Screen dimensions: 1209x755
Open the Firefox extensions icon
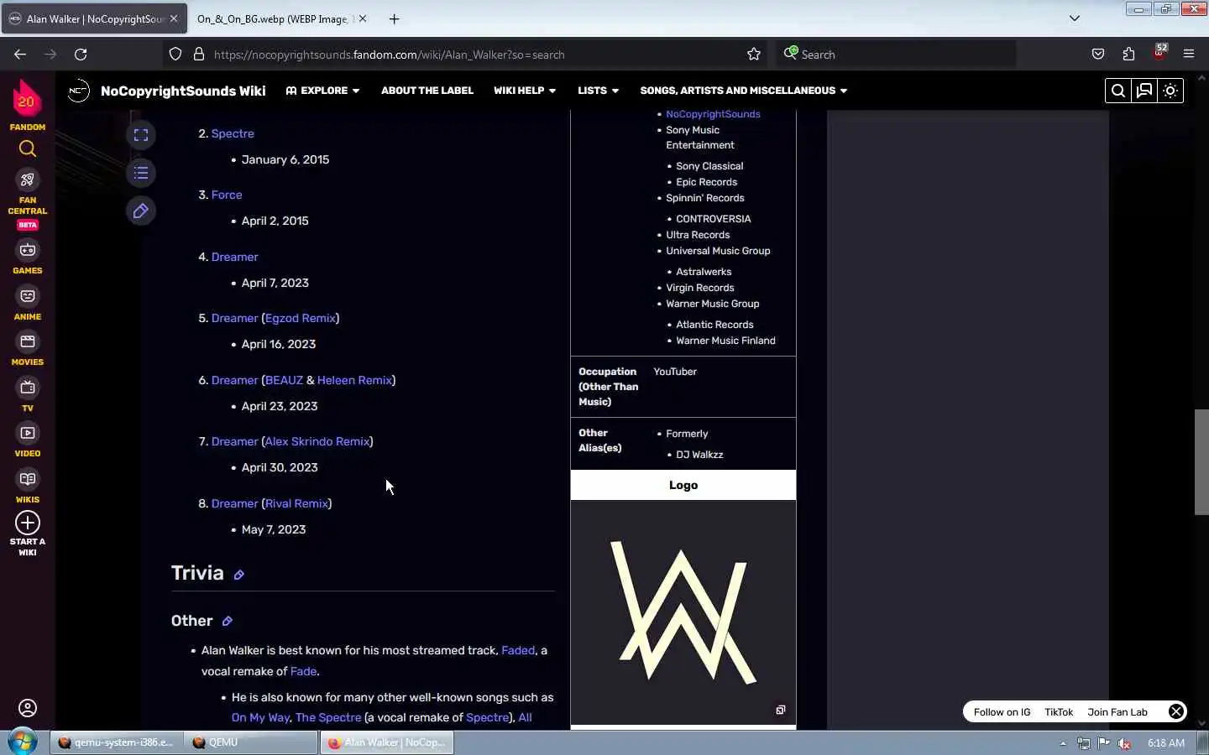(1128, 55)
